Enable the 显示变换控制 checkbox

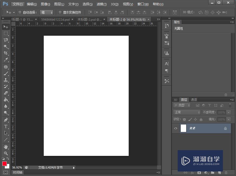click(60, 12)
